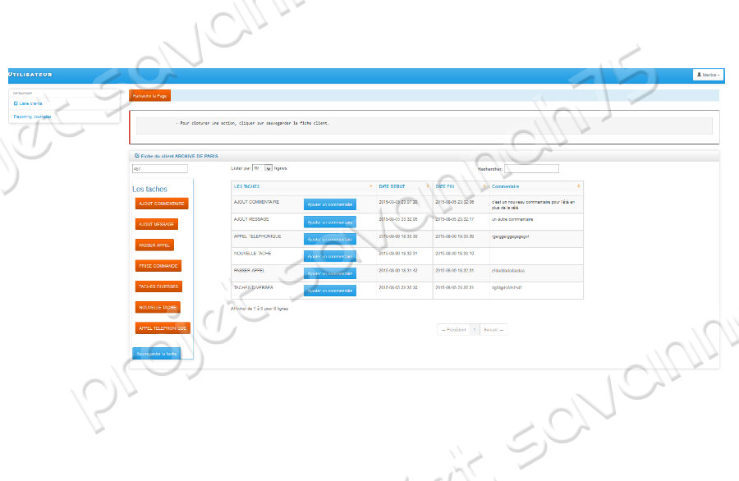This screenshot has width=739, height=481.
Task: Click the Rafraichir la Page button
Action: (x=150, y=96)
